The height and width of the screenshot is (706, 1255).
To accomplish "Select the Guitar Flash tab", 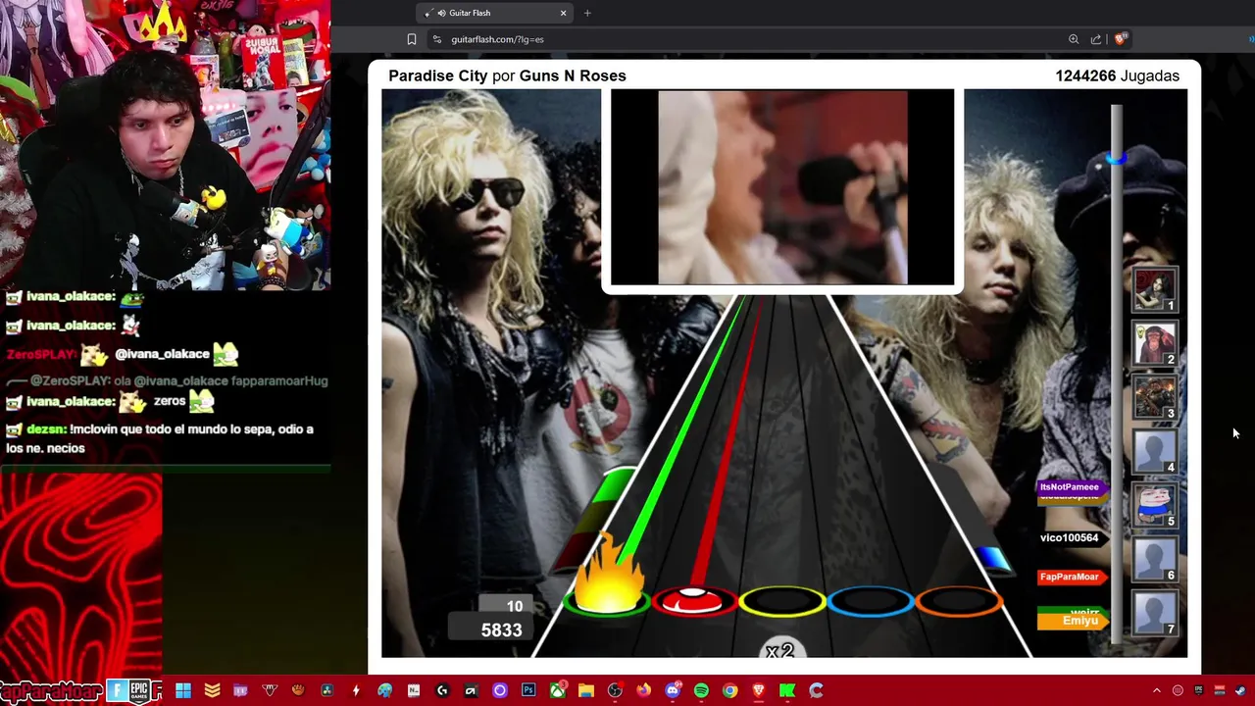I will click(x=493, y=13).
